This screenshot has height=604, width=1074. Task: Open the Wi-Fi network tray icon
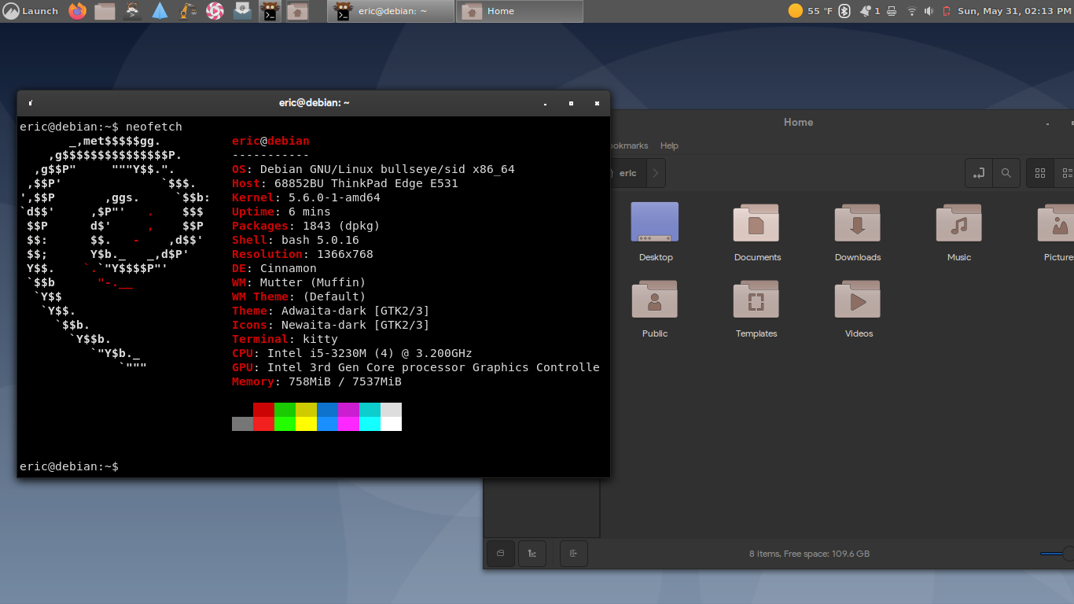[912, 11]
